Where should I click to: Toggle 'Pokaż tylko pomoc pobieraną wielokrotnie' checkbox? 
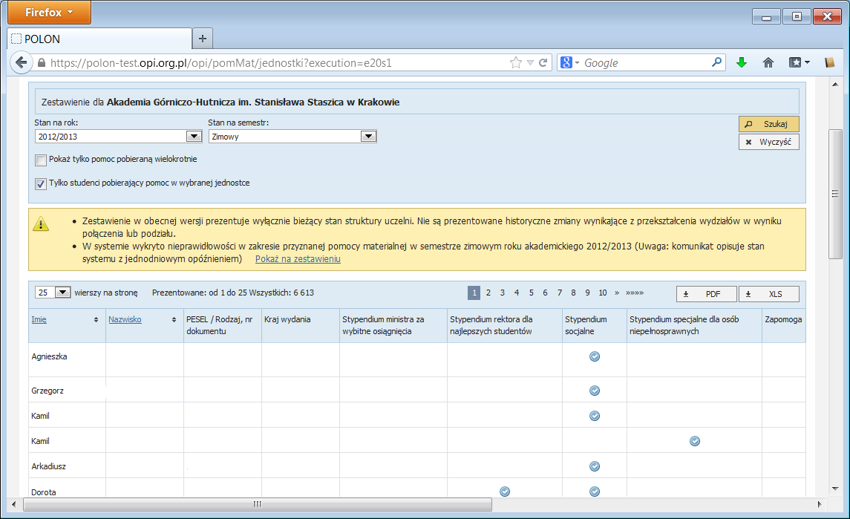[41, 160]
